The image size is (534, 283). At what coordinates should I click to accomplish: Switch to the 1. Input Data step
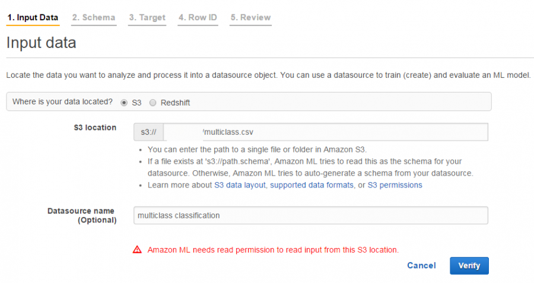[33, 18]
